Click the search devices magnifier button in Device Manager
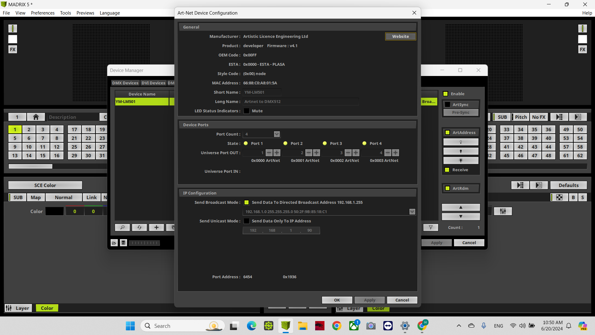 (122, 227)
